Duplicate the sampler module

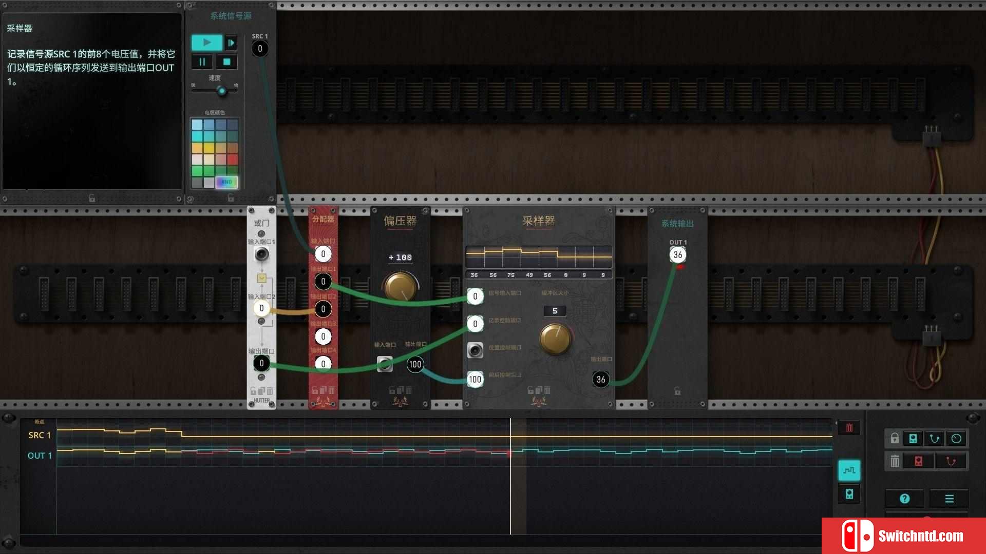[539, 390]
